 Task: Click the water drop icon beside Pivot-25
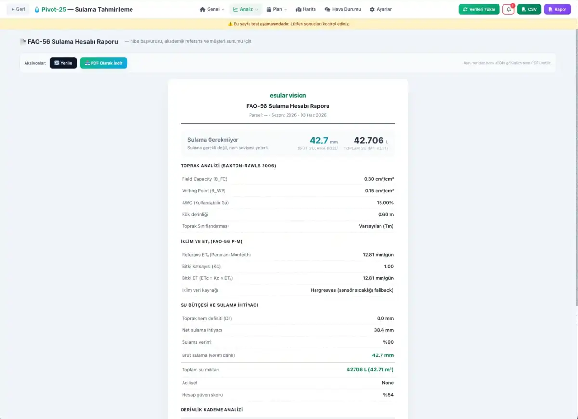[37, 9]
